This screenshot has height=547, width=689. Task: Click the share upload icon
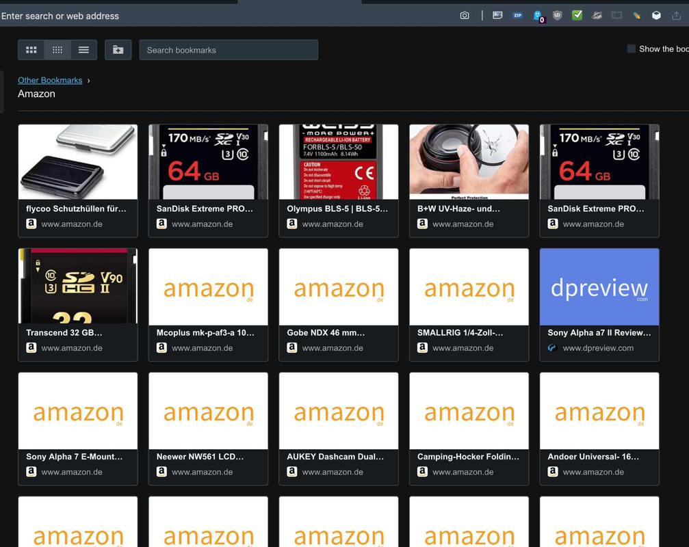(x=676, y=16)
